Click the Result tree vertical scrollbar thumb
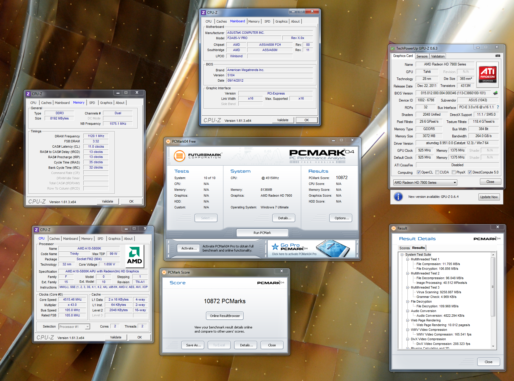 click(x=493, y=287)
